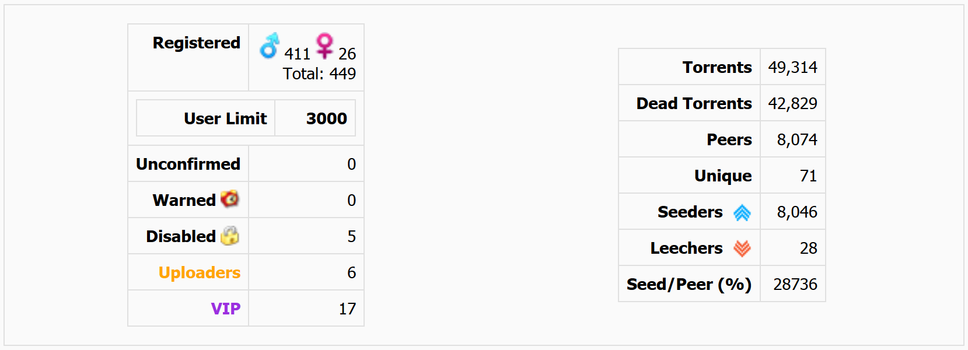
Task: Click the Seeders value 8,046
Action: coord(797,212)
